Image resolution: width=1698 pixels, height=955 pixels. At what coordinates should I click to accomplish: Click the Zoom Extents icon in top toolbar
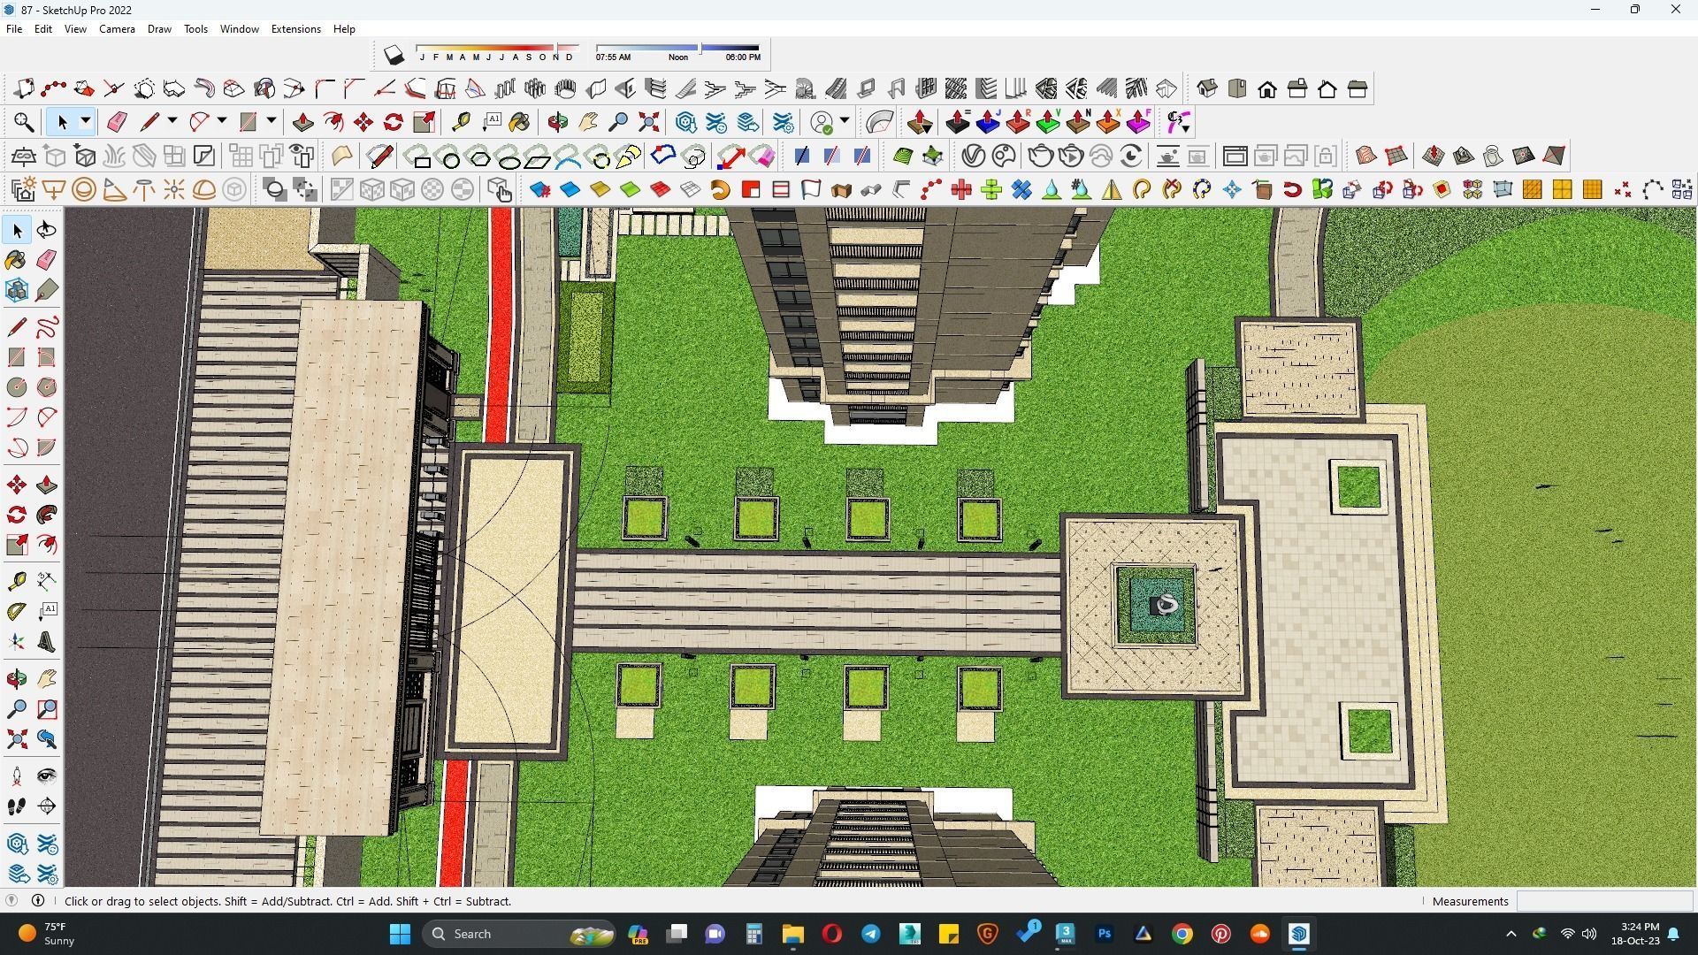[x=649, y=122]
